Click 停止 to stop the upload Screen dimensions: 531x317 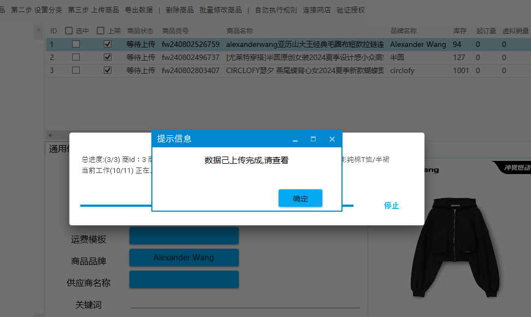click(391, 206)
